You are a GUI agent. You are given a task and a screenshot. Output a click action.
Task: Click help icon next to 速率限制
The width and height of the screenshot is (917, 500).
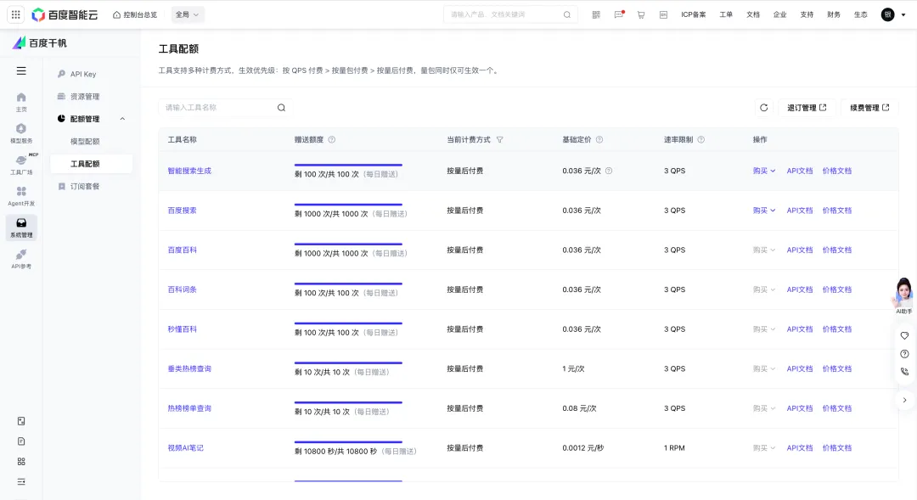point(701,140)
